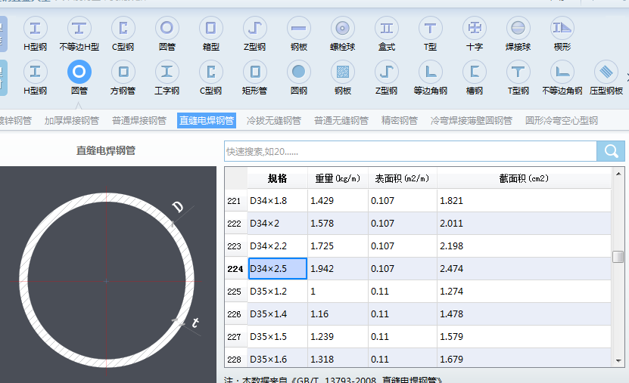Click the magnifier search button

(611, 151)
